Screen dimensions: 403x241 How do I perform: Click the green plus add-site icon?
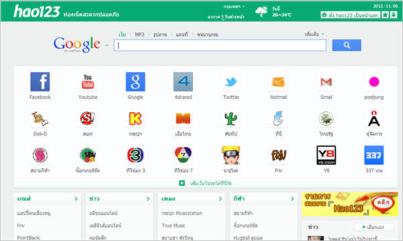click(x=181, y=183)
